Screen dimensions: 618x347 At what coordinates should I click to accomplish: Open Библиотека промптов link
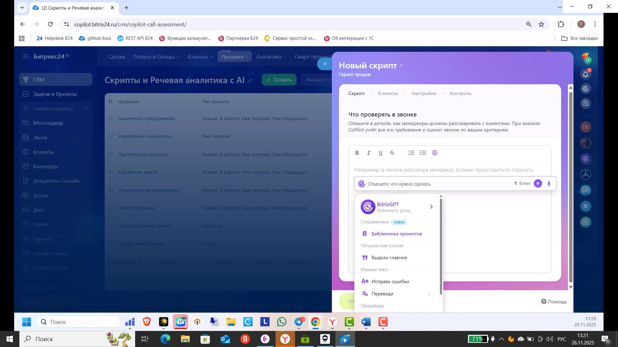tap(397, 234)
